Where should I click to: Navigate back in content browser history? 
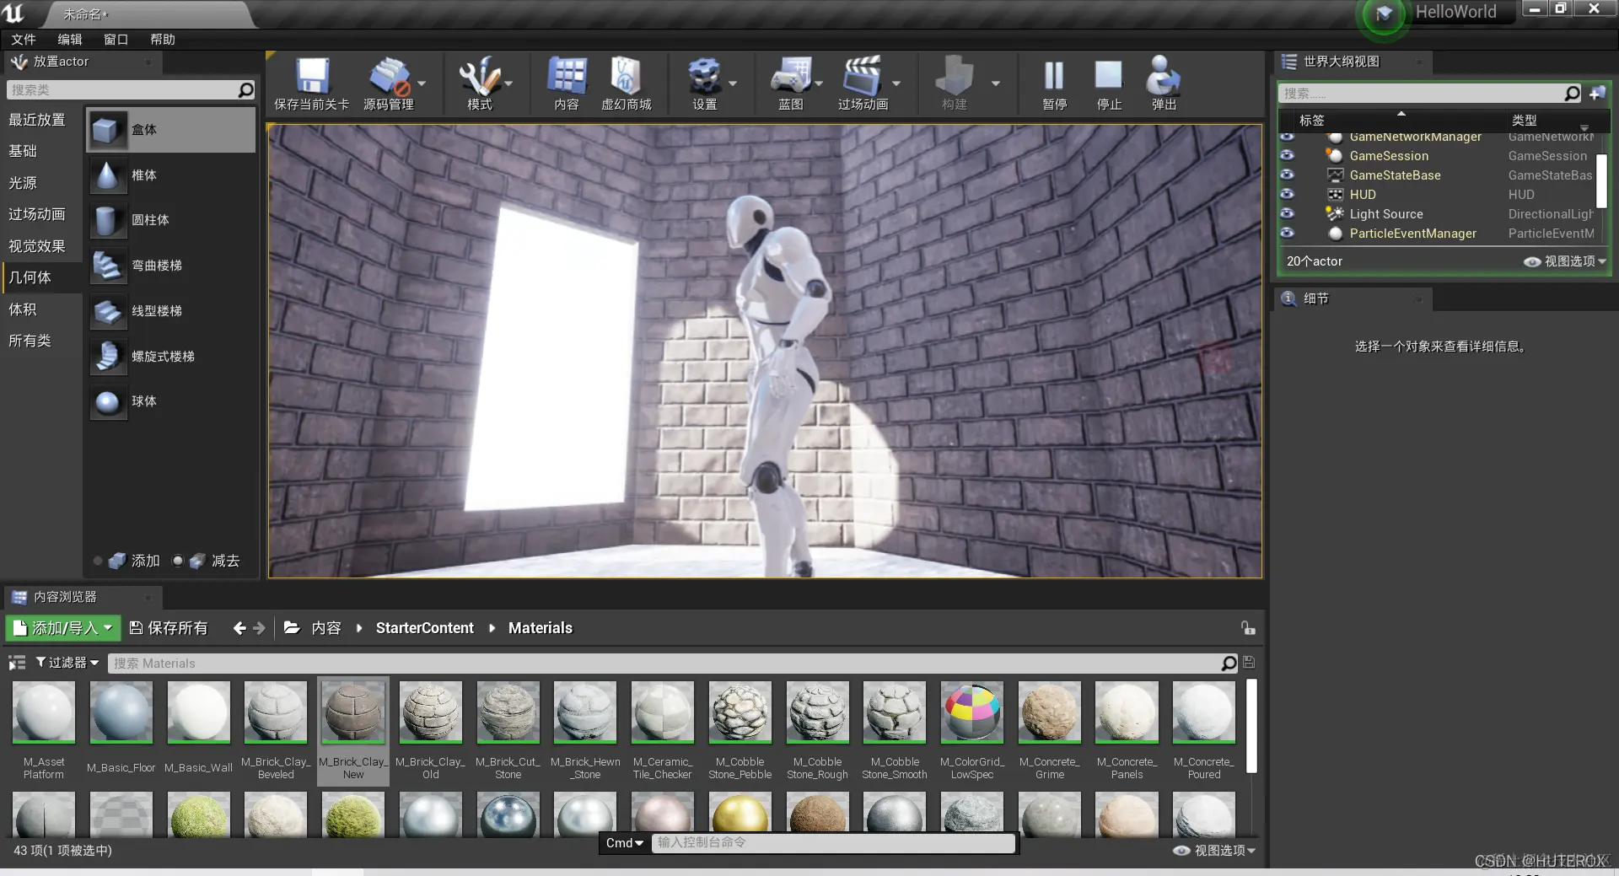click(x=239, y=628)
